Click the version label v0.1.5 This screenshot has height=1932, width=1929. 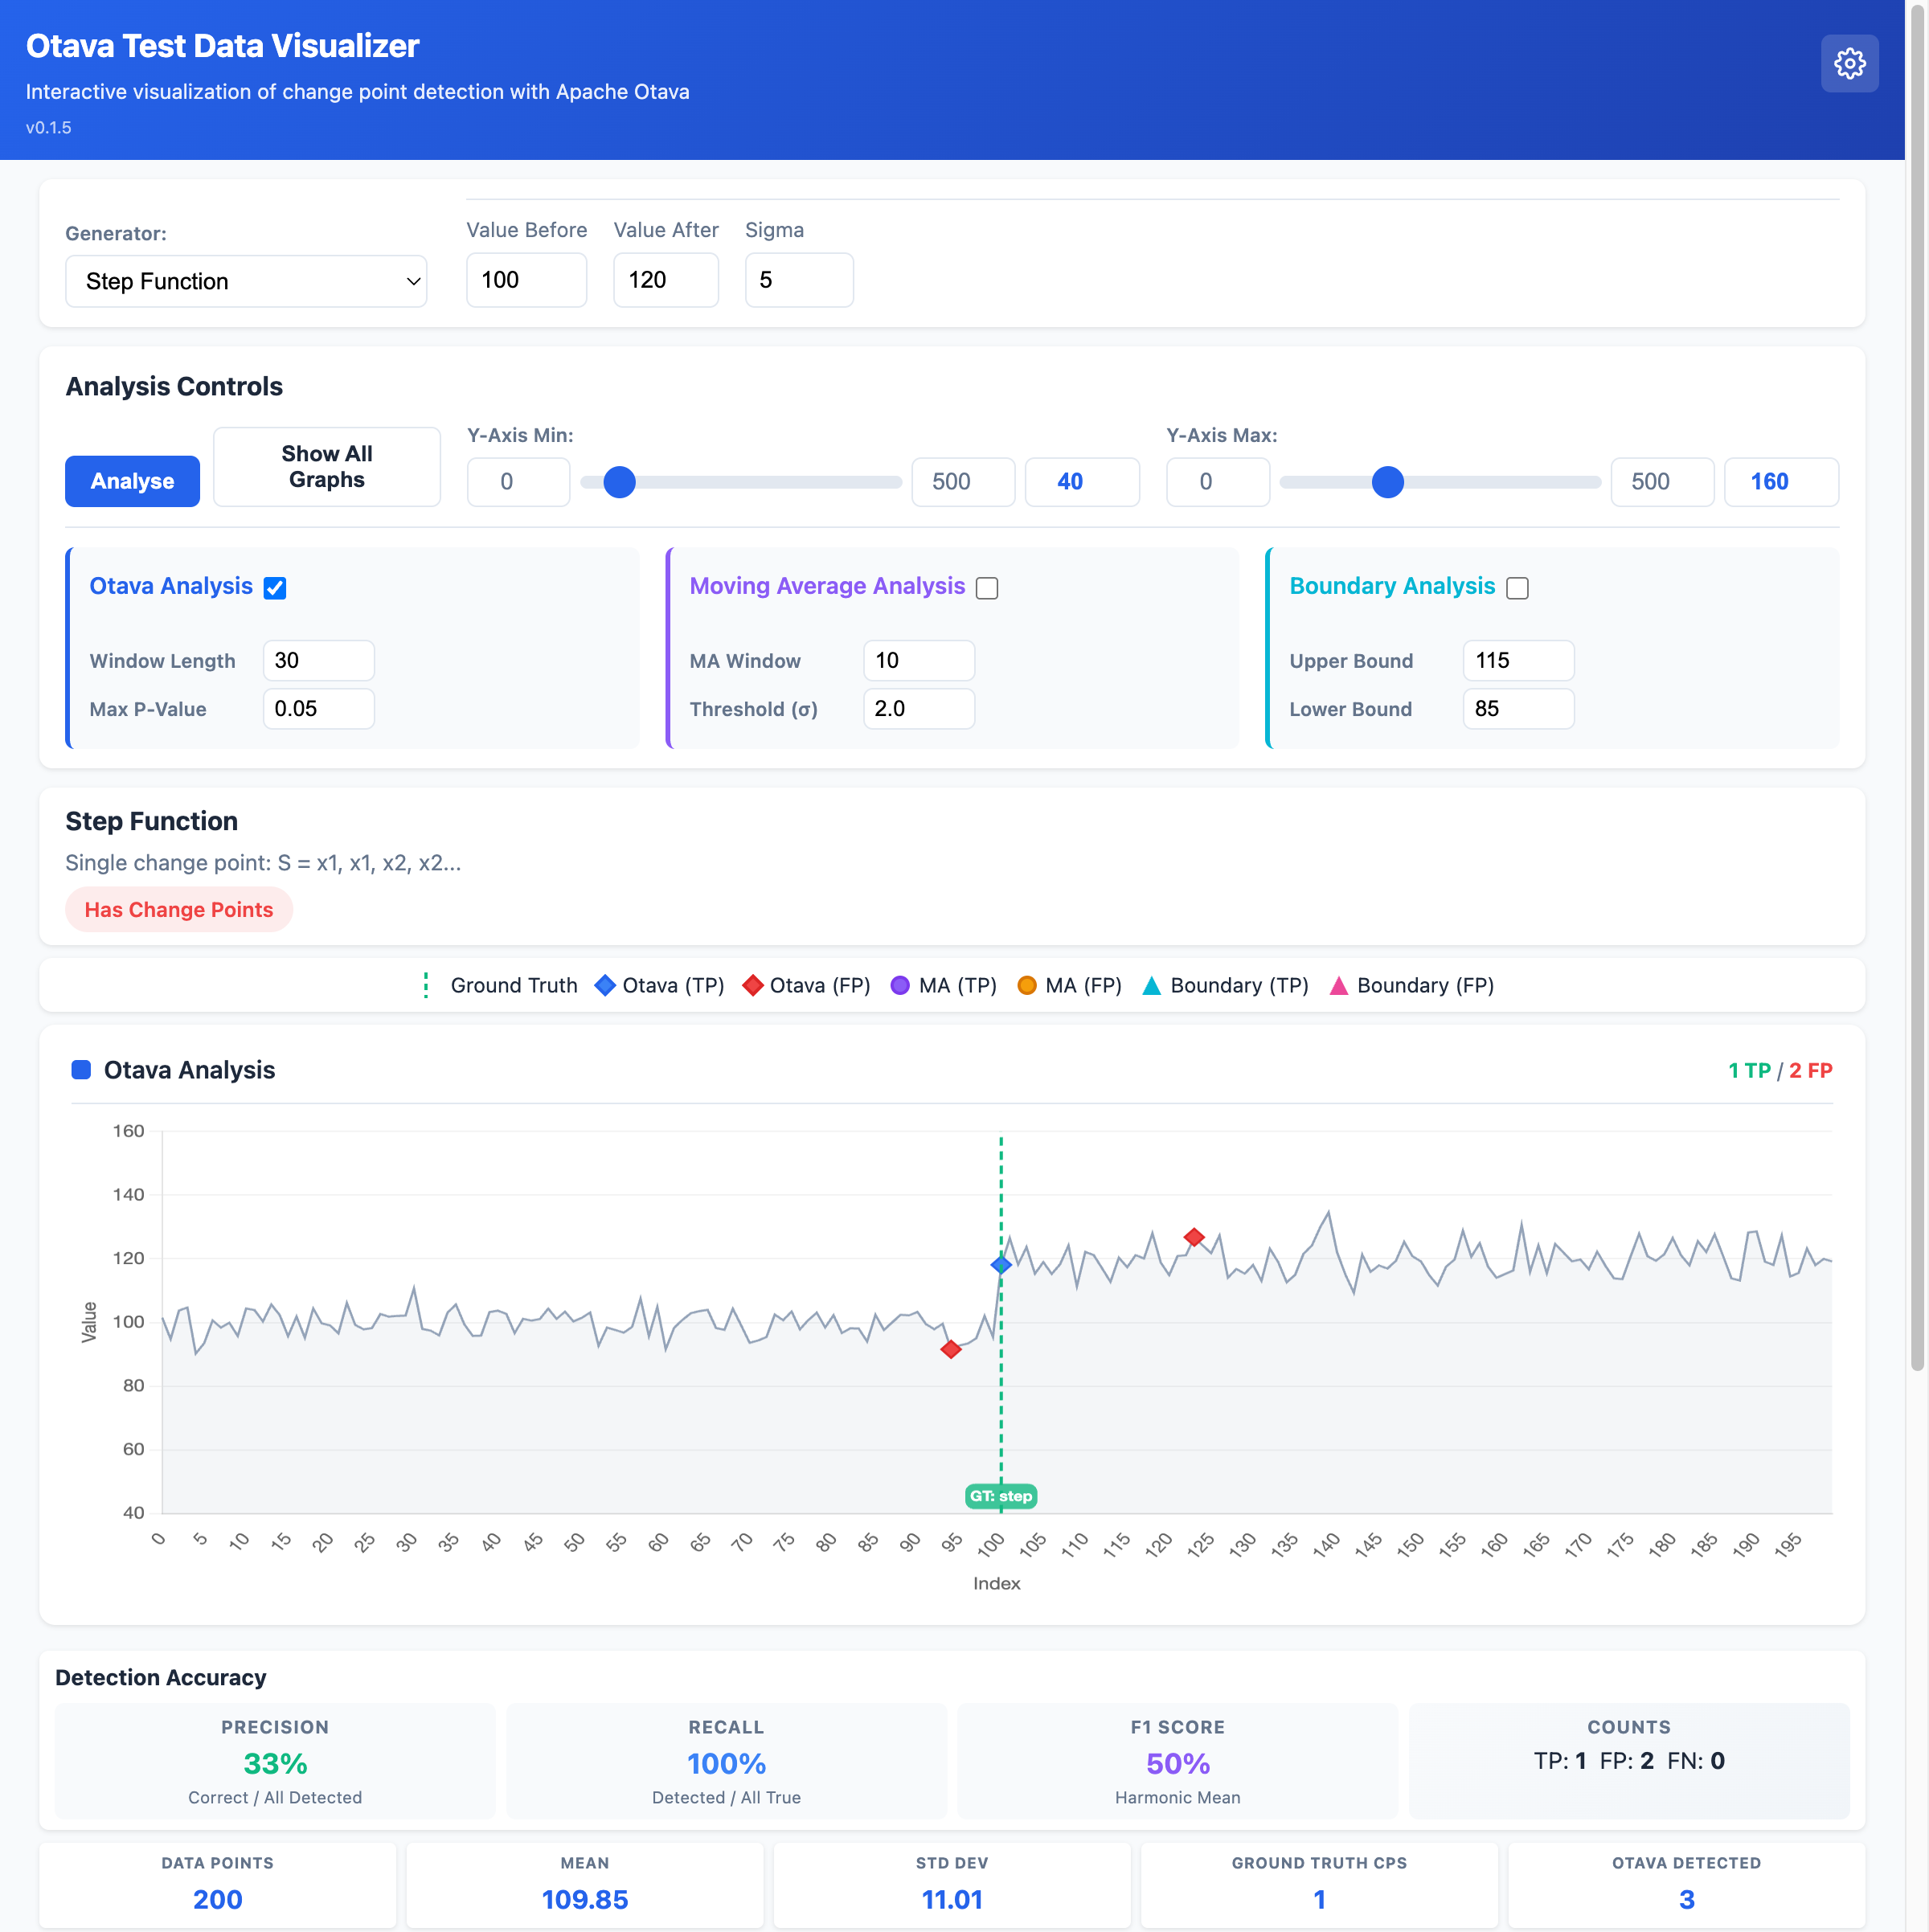coord(49,128)
